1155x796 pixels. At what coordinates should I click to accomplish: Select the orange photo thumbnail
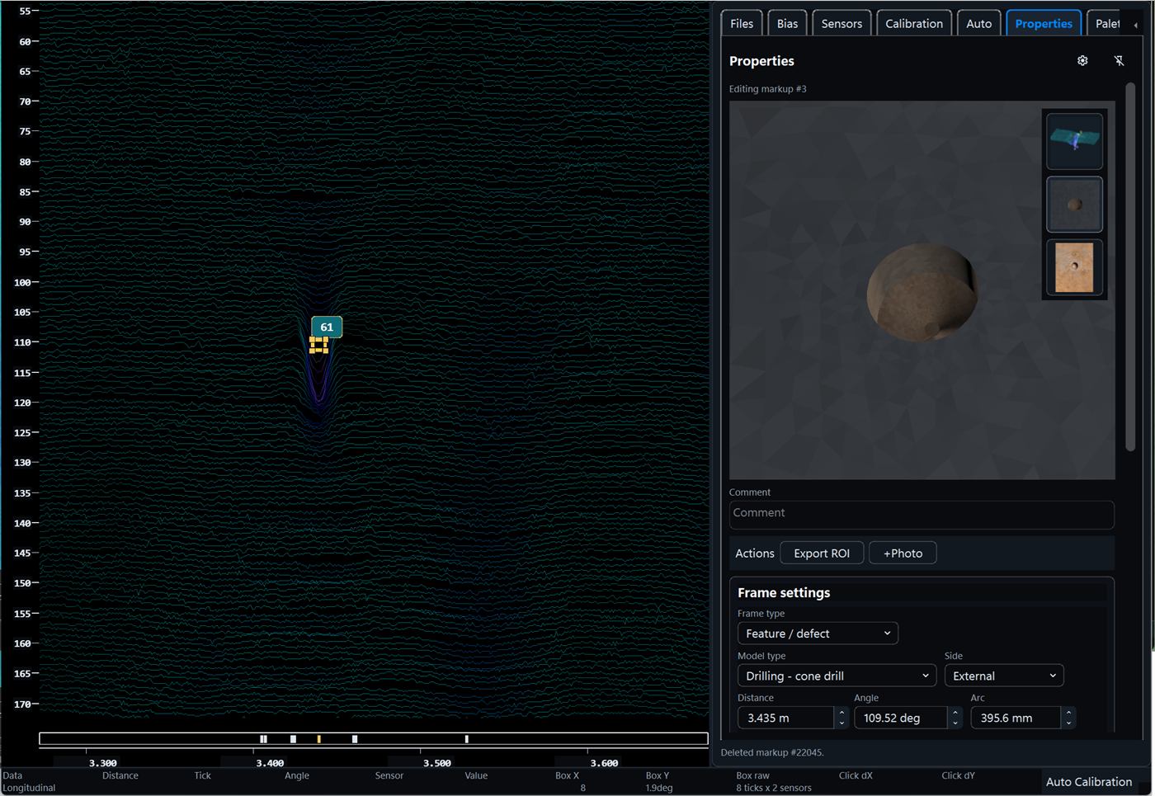(x=1074, y=266)
